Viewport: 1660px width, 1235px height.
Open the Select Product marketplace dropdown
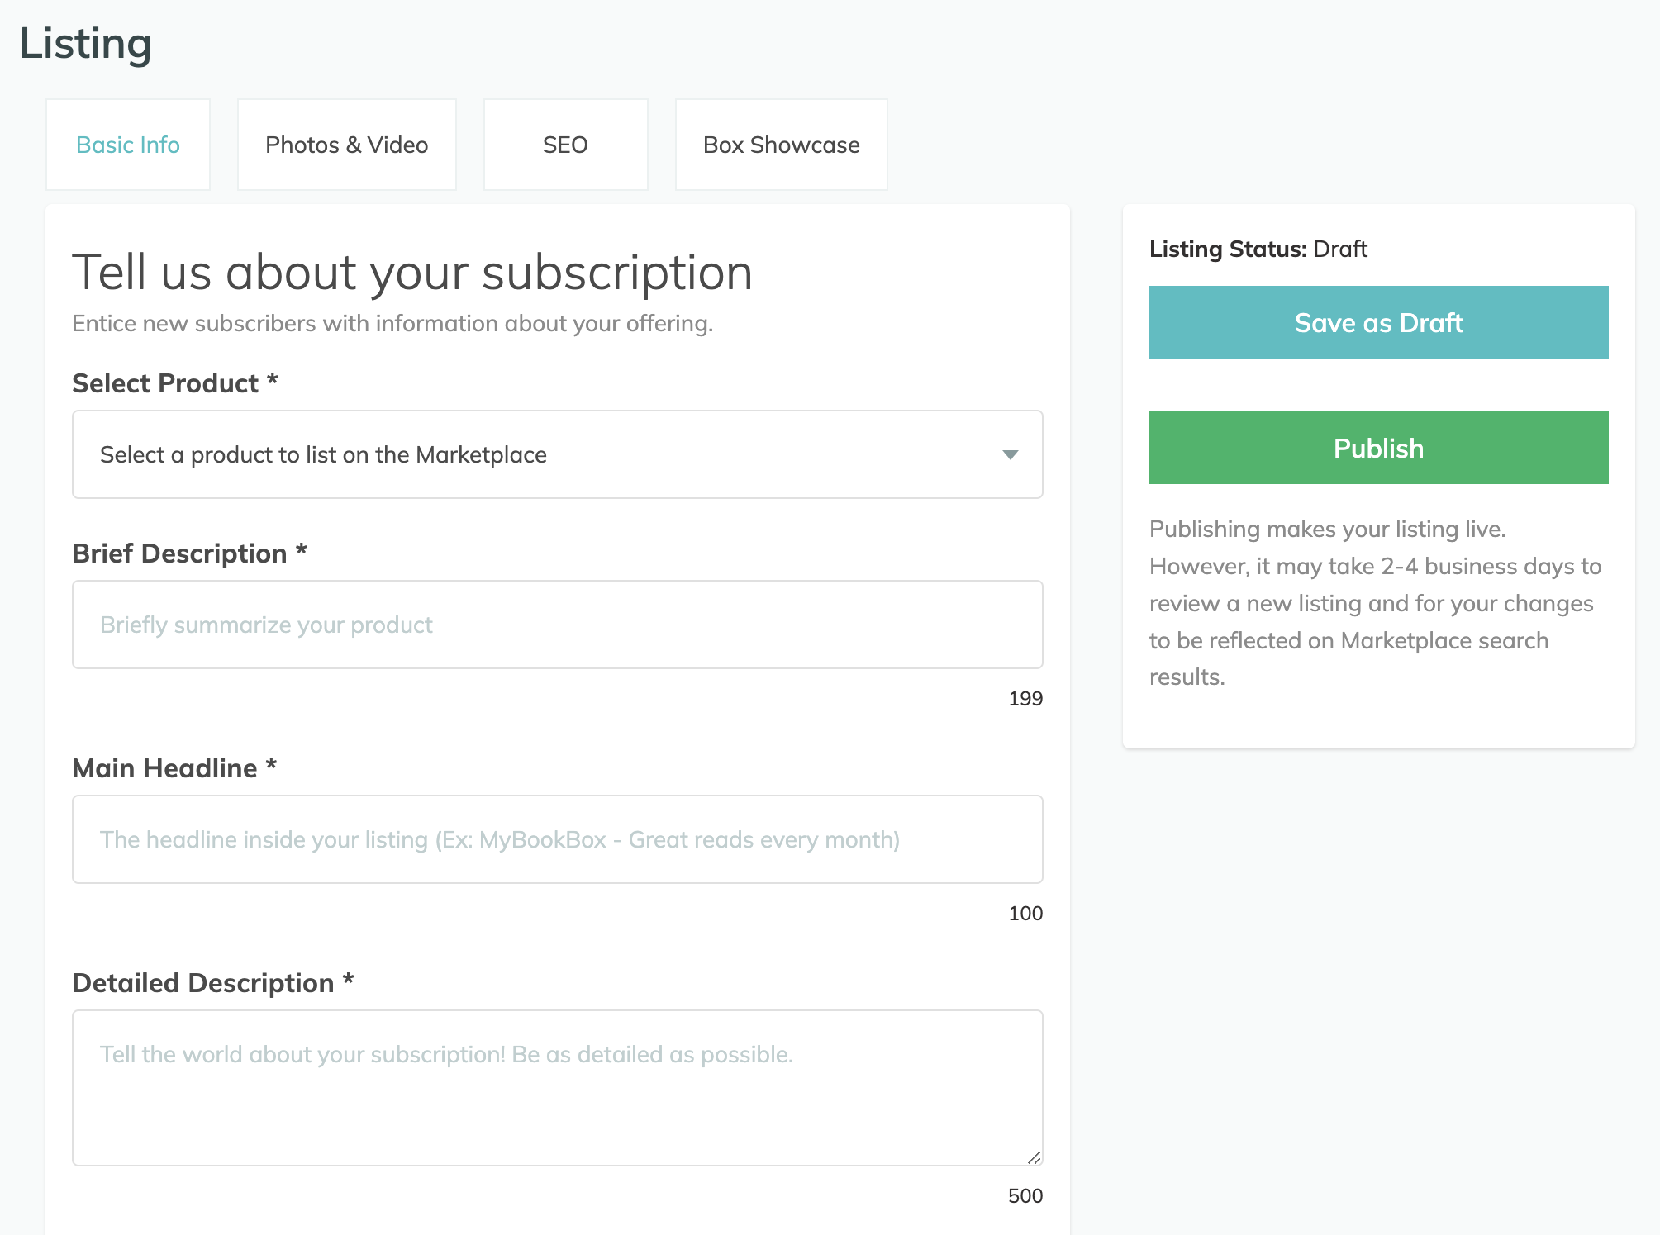click(557, 454)
